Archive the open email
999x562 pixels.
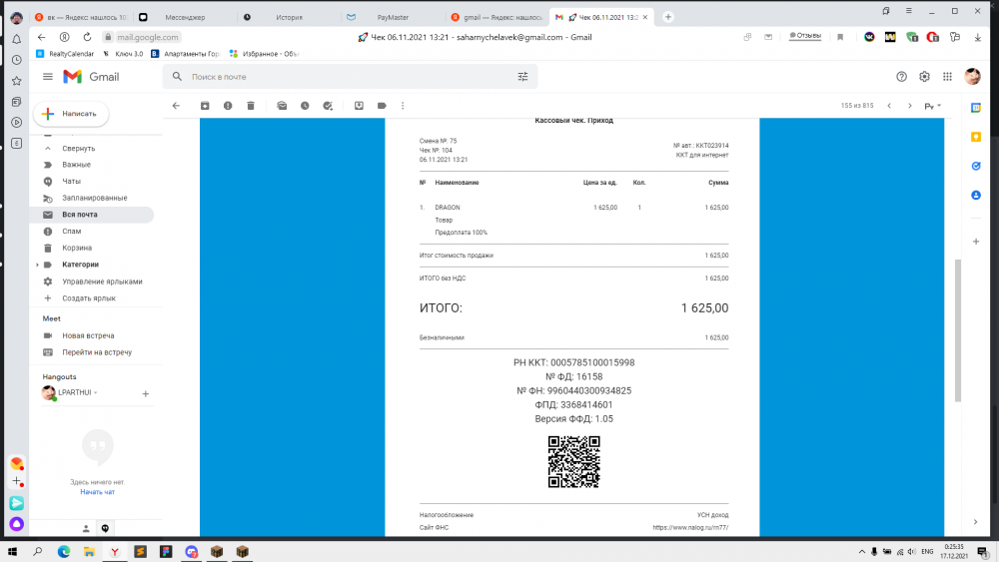click(x=205, y=106)
